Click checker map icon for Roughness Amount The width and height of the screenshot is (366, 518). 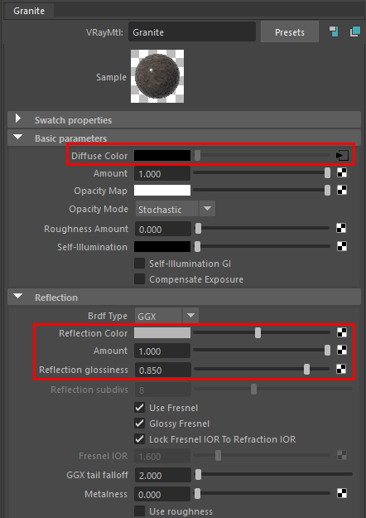click(x=341, y=228)
